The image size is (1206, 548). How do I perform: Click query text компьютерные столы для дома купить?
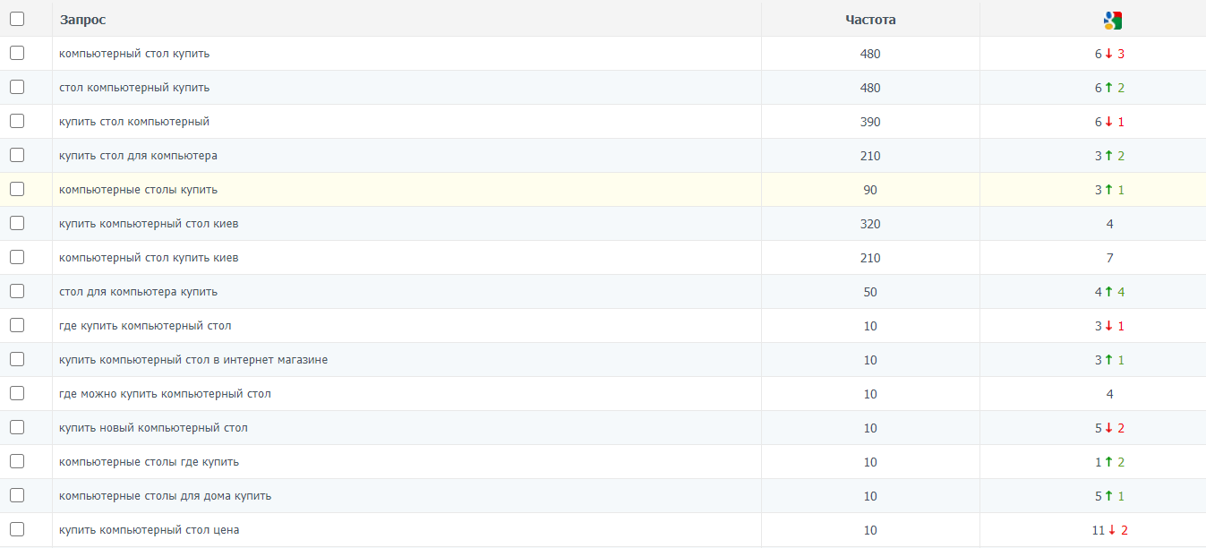coord(165,496)
